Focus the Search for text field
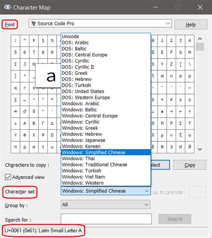The width and height of the screenshot is (212, 238). point(106,219)
